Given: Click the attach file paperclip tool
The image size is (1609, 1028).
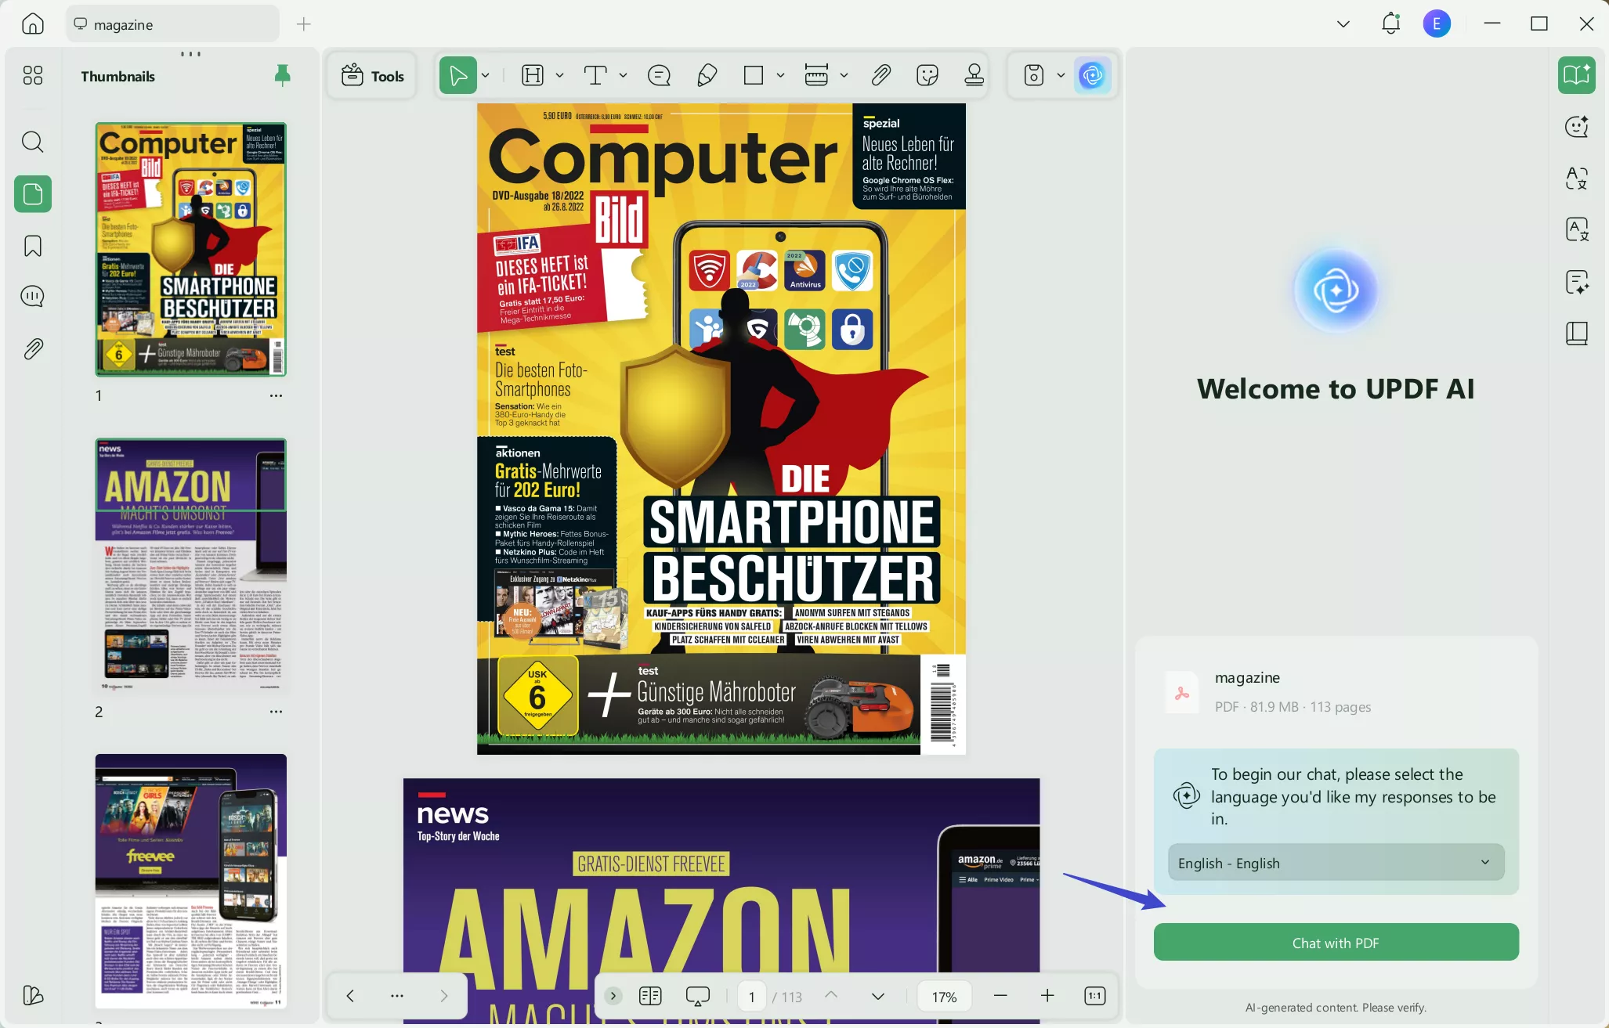Looking at the screenshot, I should 880,75.
